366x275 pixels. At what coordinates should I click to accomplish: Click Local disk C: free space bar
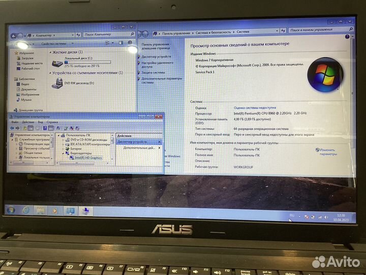tap(87, 62)
